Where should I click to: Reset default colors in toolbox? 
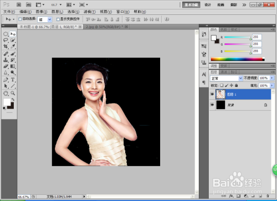click(x=4, y=108)
